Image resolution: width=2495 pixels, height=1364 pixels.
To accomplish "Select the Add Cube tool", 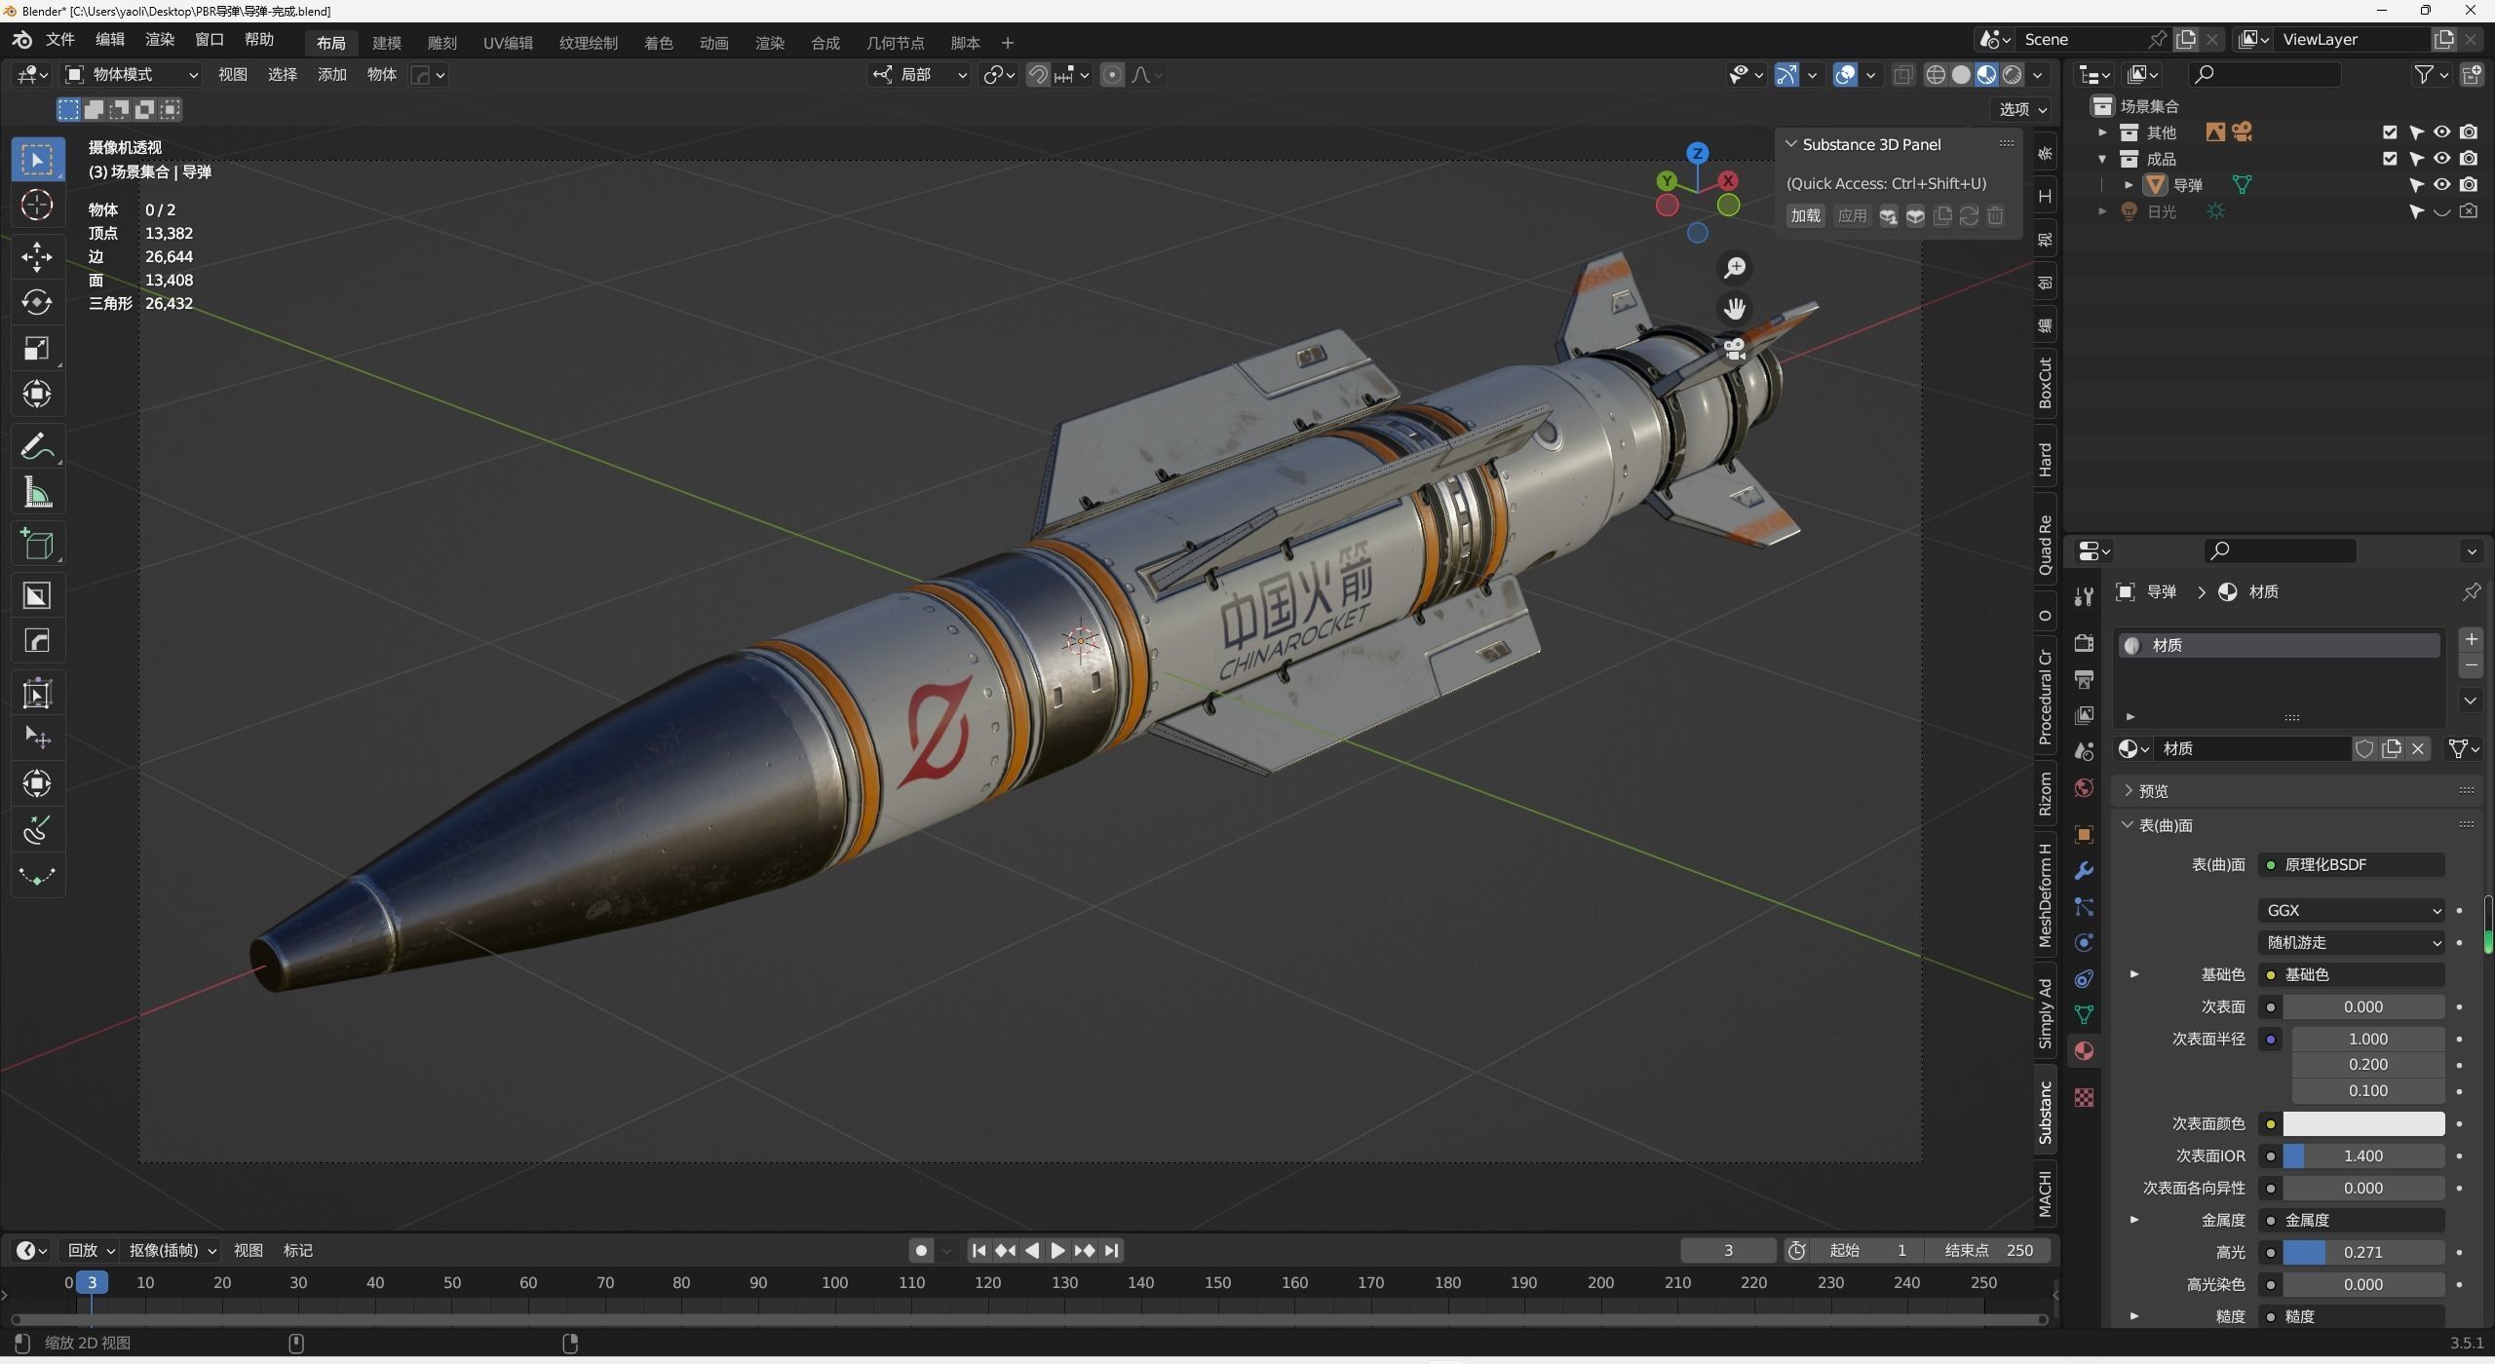I will point(37,544).
